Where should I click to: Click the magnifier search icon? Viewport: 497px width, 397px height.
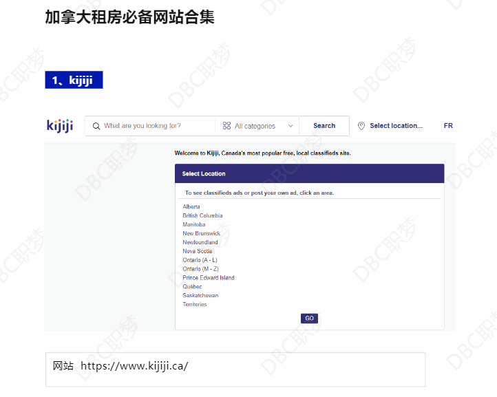96,126
